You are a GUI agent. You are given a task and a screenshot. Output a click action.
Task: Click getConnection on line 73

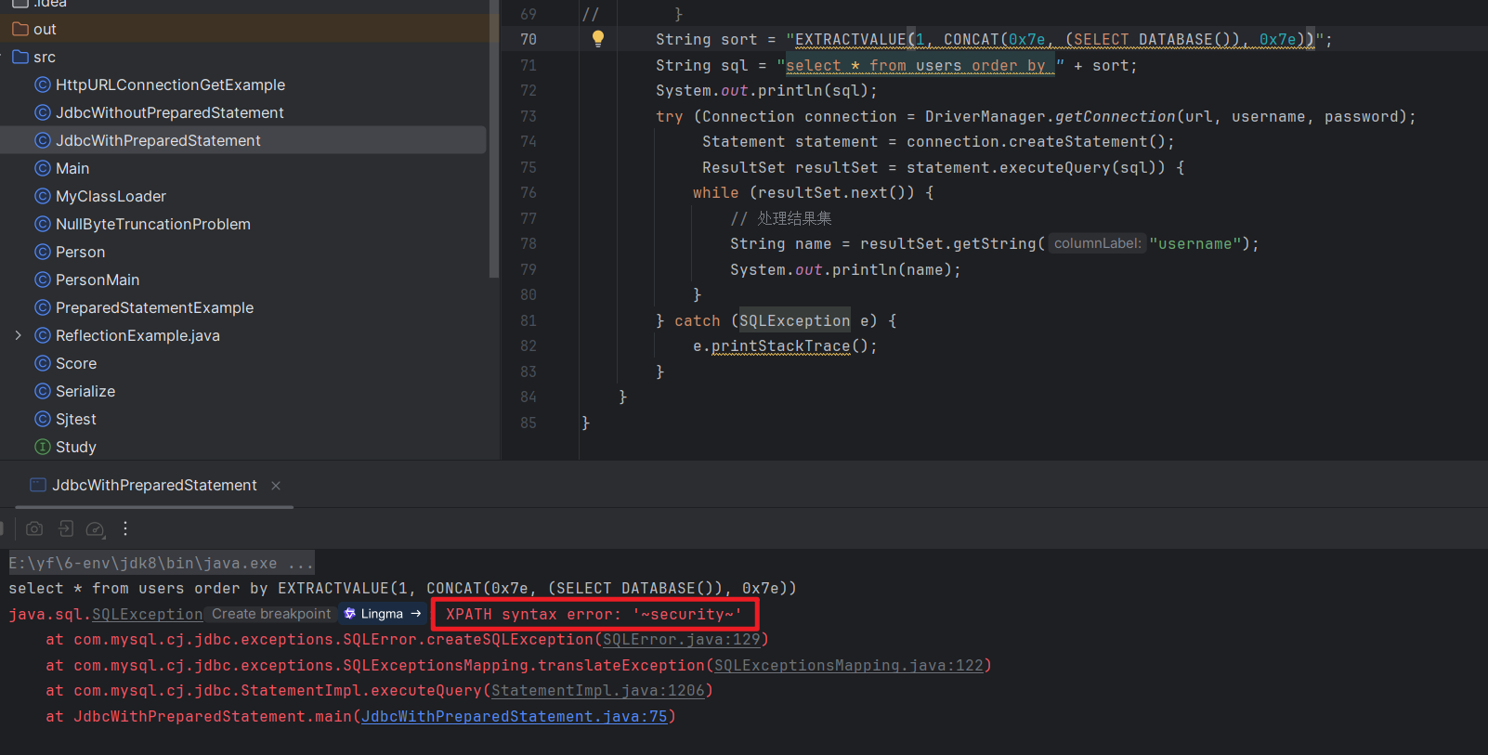pyautogui.click(x=1115, y=116)
